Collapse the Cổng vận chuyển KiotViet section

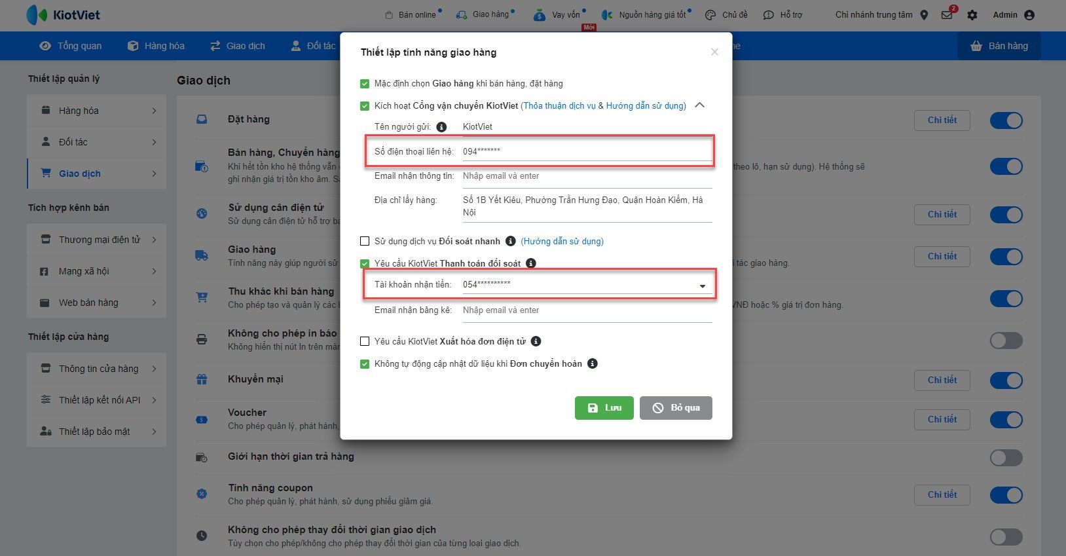pos(699,105)
